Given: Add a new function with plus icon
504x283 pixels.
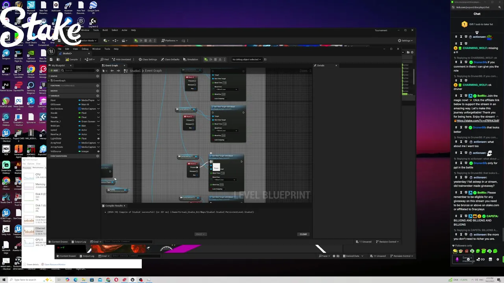Looking at the screenshot, I should point(98,85).
